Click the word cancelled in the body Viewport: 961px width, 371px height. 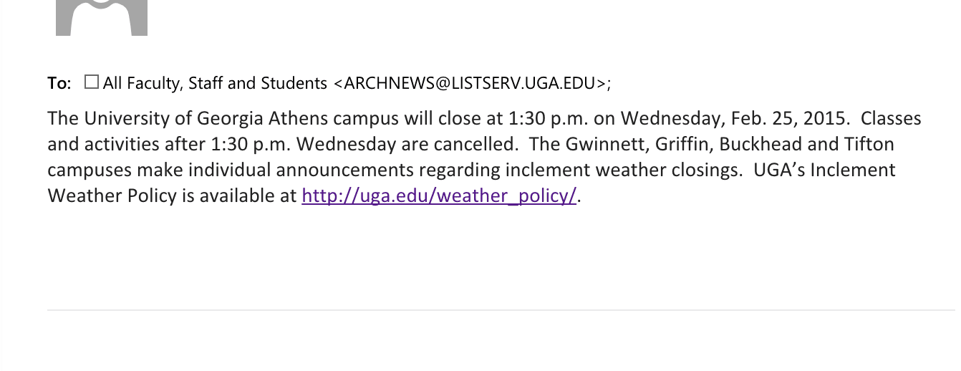click(475, 144)
